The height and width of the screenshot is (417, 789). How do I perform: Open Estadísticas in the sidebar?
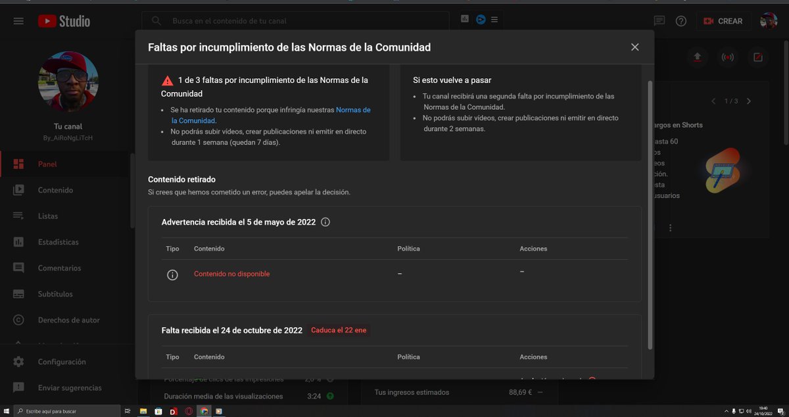tap(66, 242)
